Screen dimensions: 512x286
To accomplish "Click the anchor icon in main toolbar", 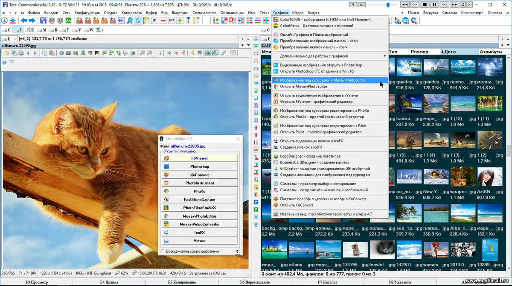I will click(4, 20).
